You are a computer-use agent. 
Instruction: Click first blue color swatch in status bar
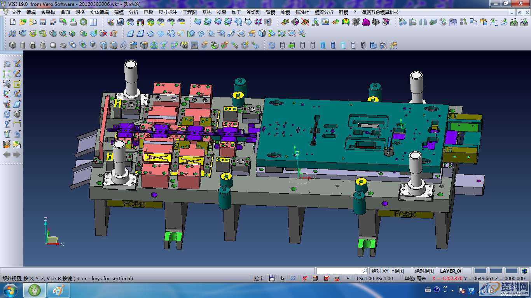tap(480, 271)
